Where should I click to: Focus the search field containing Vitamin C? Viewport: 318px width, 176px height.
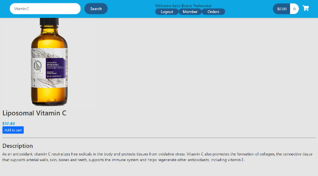tap(45, 9)
